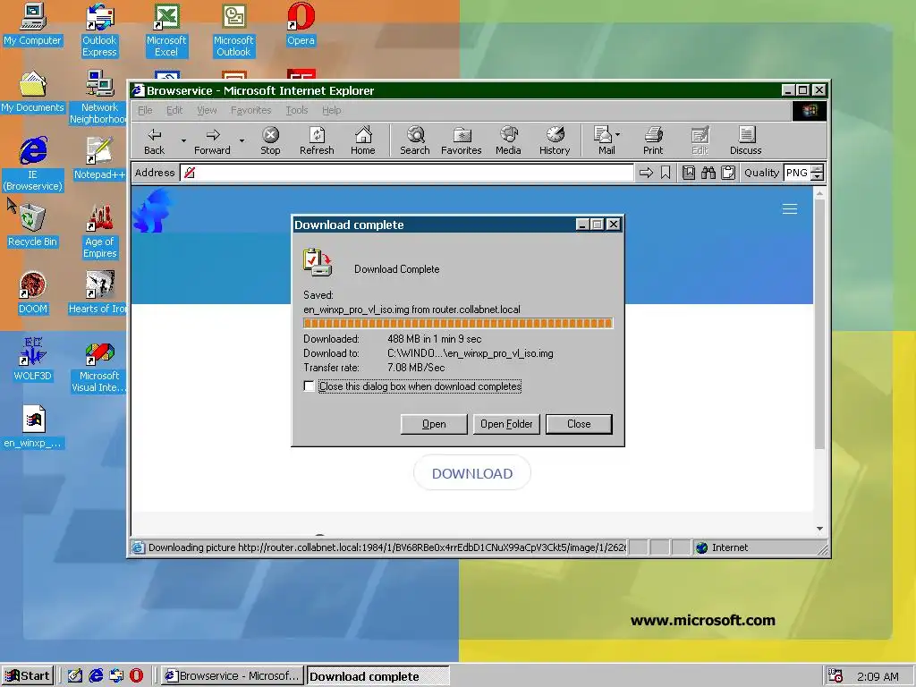
Task: Select Outlook Express desktop icon
Action: (99, 30)
